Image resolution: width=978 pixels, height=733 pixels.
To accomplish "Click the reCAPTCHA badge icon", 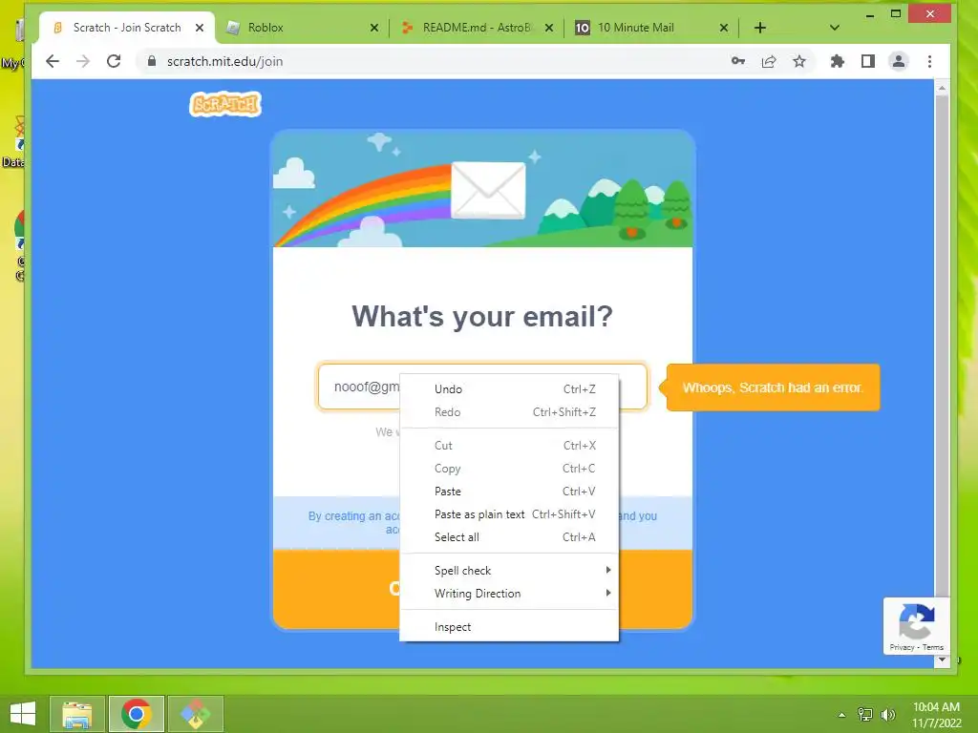I will coord(916,621).
